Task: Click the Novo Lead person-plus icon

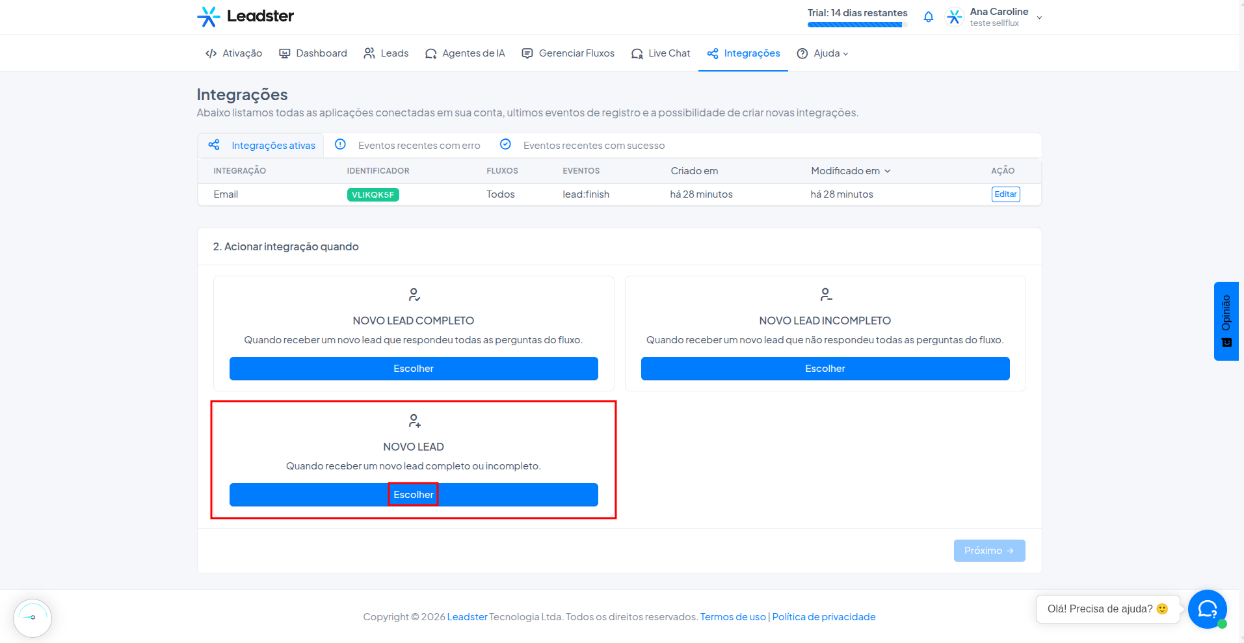Action: [414, 421]
